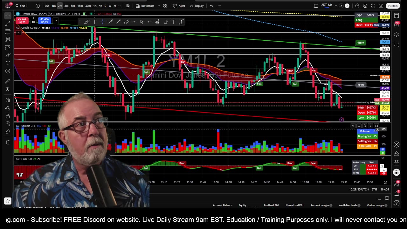Click the compare or add symbol plus icon
This screenshot has width=407, height=229.
point(38,6)
